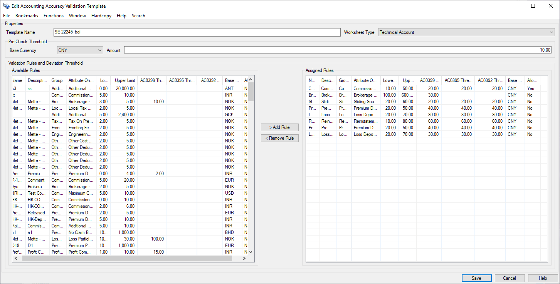The width and height of the screenshot is (560, 284).
Task: Click the Help button at bottom right
Action: click(543, 278)
